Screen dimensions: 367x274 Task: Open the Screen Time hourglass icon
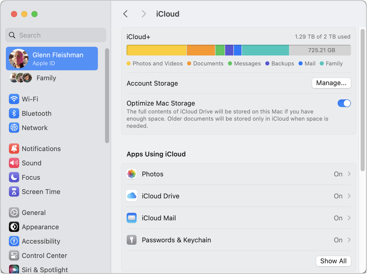(x=14, y=191)
